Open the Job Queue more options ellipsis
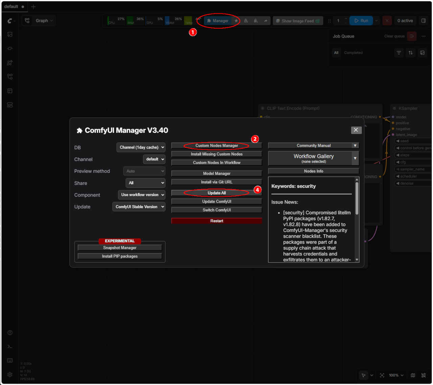The image size is (433, 385). point(424,36)
